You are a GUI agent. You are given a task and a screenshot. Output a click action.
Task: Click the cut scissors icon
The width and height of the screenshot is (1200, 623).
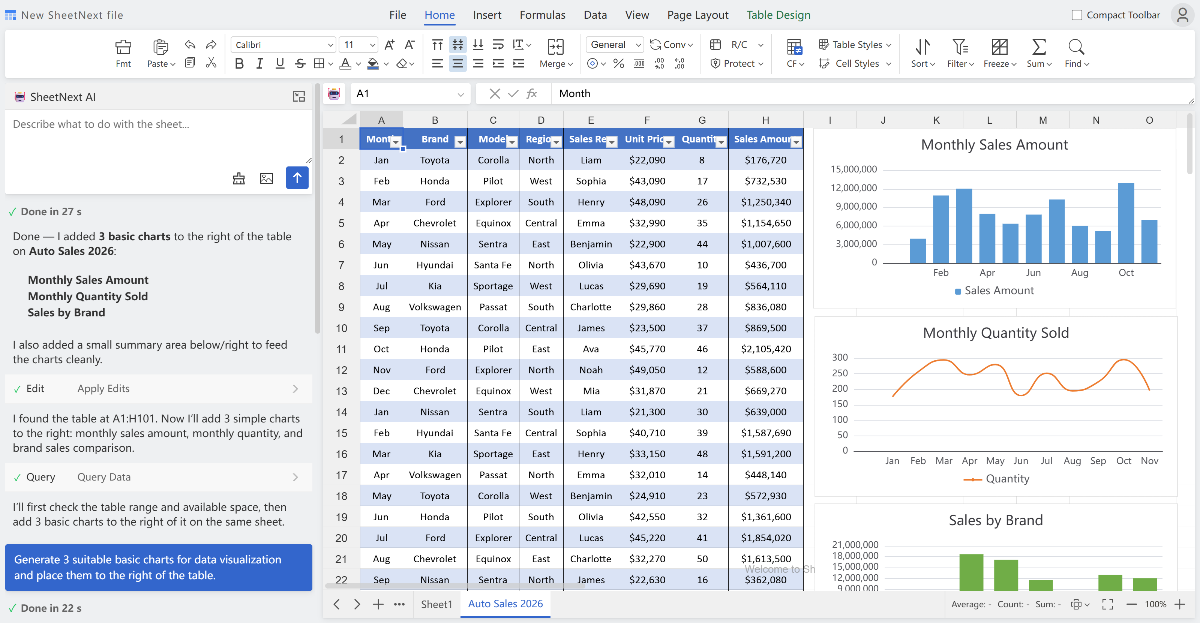(x=211, y=62)
